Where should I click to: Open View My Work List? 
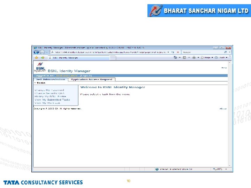[x=47, y=103]
